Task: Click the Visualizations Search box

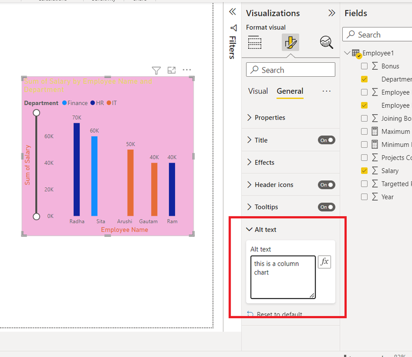Action: coord(290,70)
